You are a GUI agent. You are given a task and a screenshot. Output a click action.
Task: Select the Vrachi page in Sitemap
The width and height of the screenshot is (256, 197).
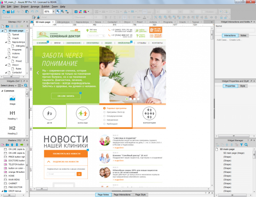15,38
